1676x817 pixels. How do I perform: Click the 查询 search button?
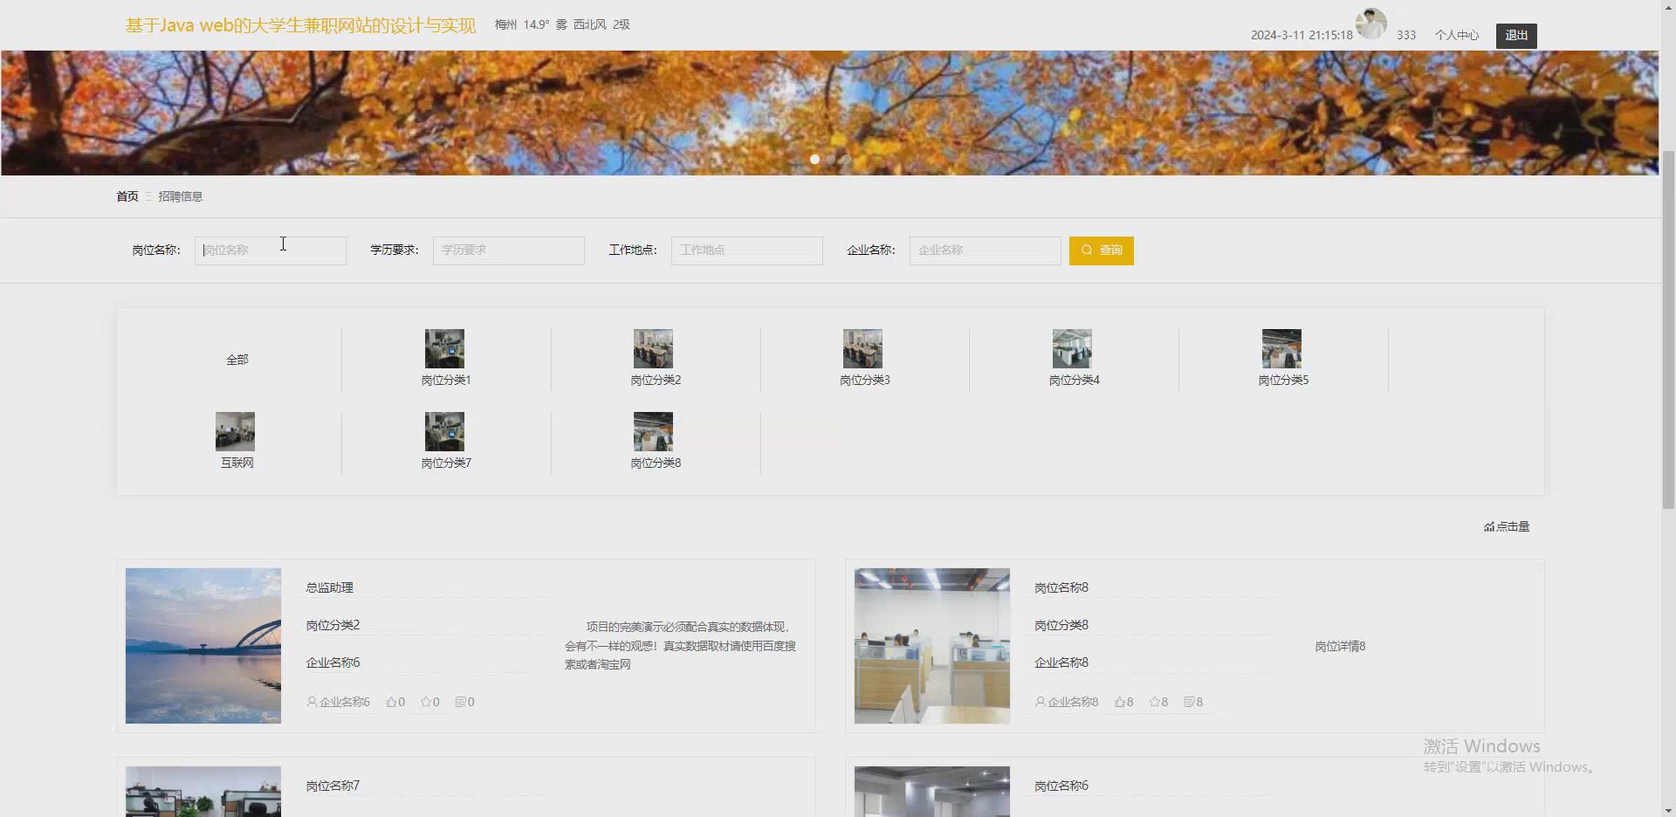click(1102, 251)
